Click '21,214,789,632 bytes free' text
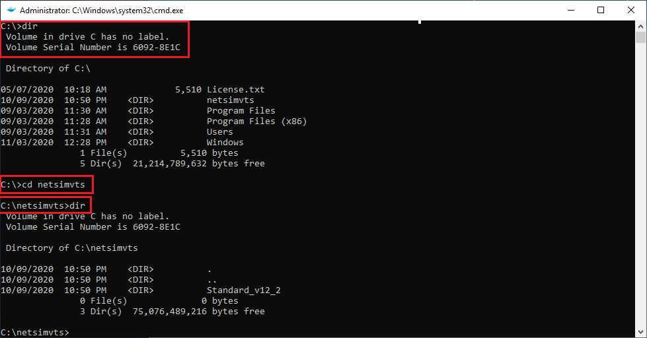Image resolution: width=647 pixels, height=338 pixels. (198, 163)
